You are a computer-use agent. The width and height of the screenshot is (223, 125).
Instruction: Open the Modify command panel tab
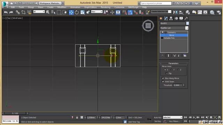(x=166, y=18)
